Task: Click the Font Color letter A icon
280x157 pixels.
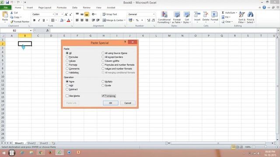Action: (68, 20)
